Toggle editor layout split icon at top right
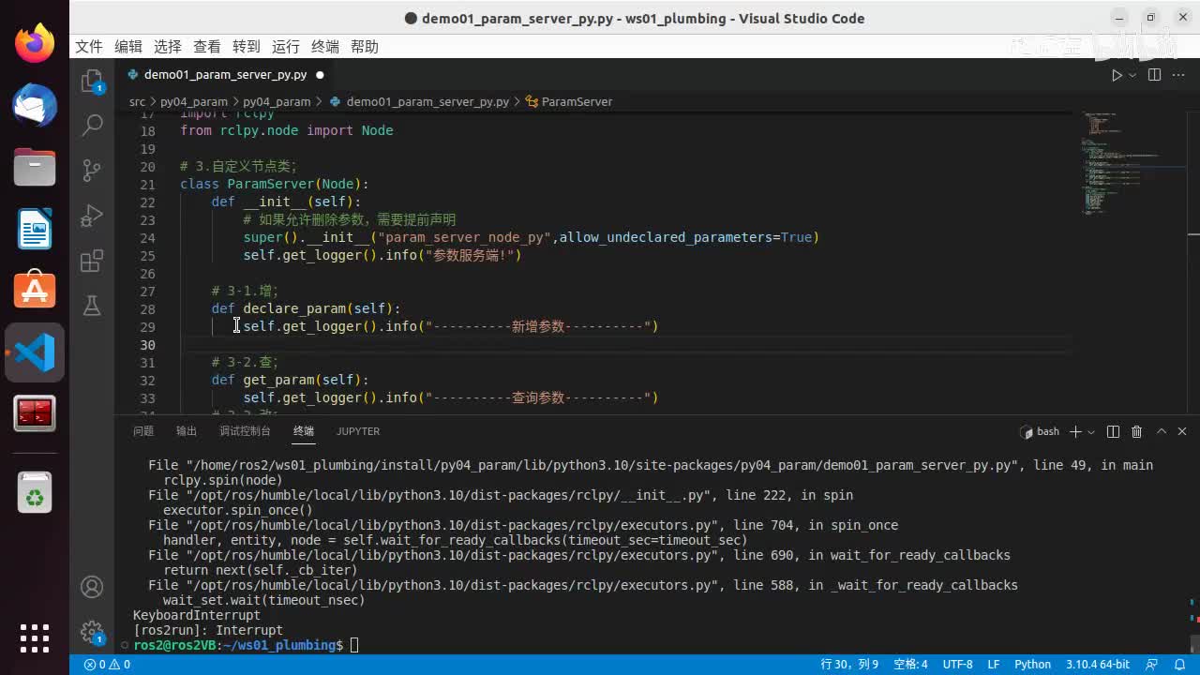Image resolution: width=1200 pixels, height=675 pixels. tap(1154, 75)
